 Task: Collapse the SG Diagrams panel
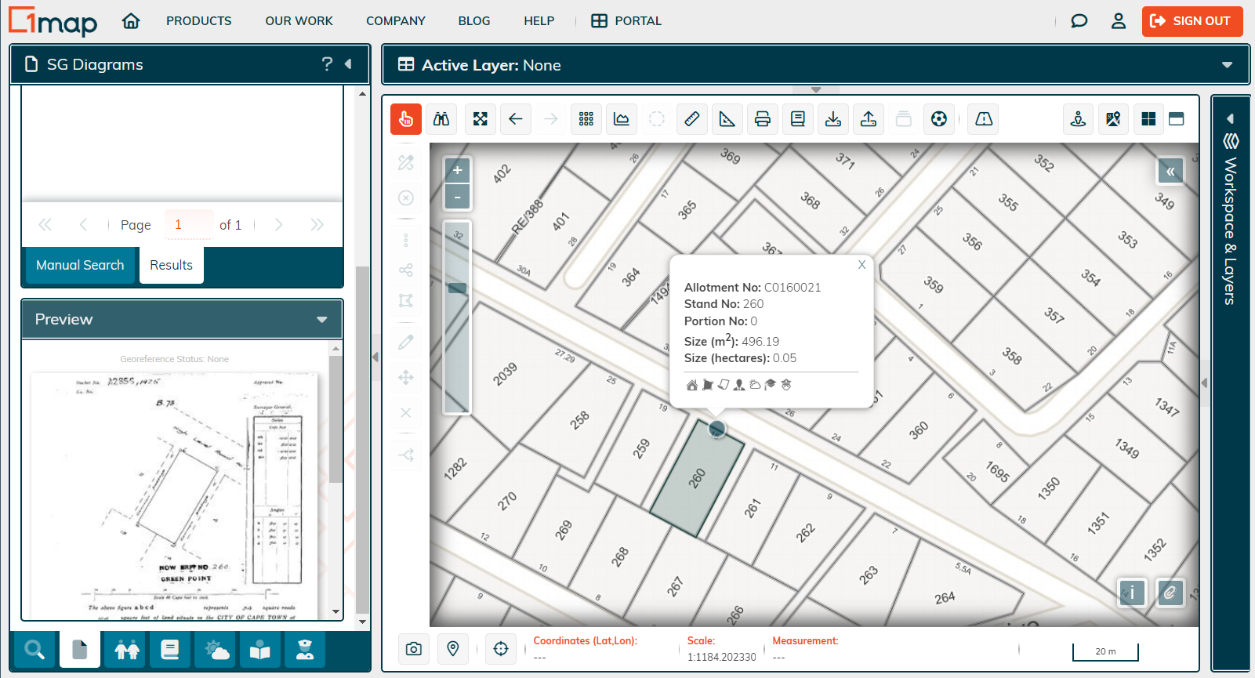348,64
